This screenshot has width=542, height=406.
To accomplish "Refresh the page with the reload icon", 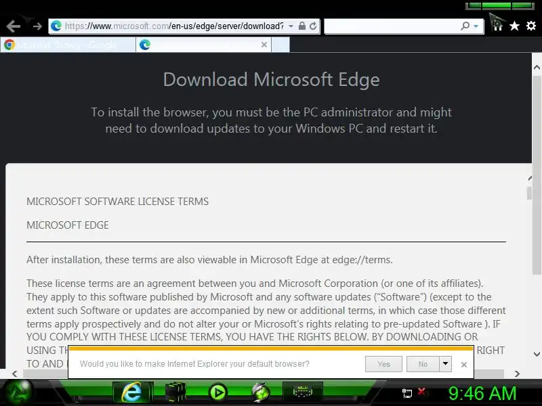I will [x=313, y=26].
